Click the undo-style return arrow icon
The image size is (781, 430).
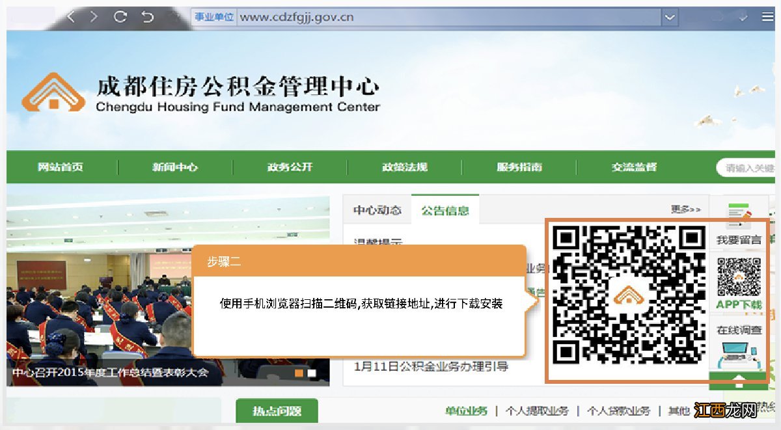coord(148,16)
